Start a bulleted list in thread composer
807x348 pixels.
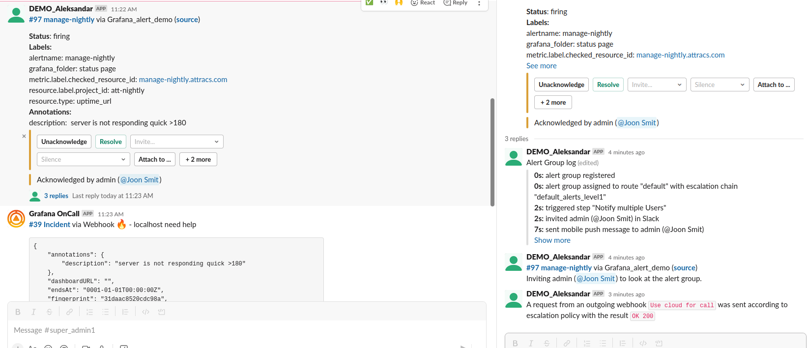(x=603, y=343)
